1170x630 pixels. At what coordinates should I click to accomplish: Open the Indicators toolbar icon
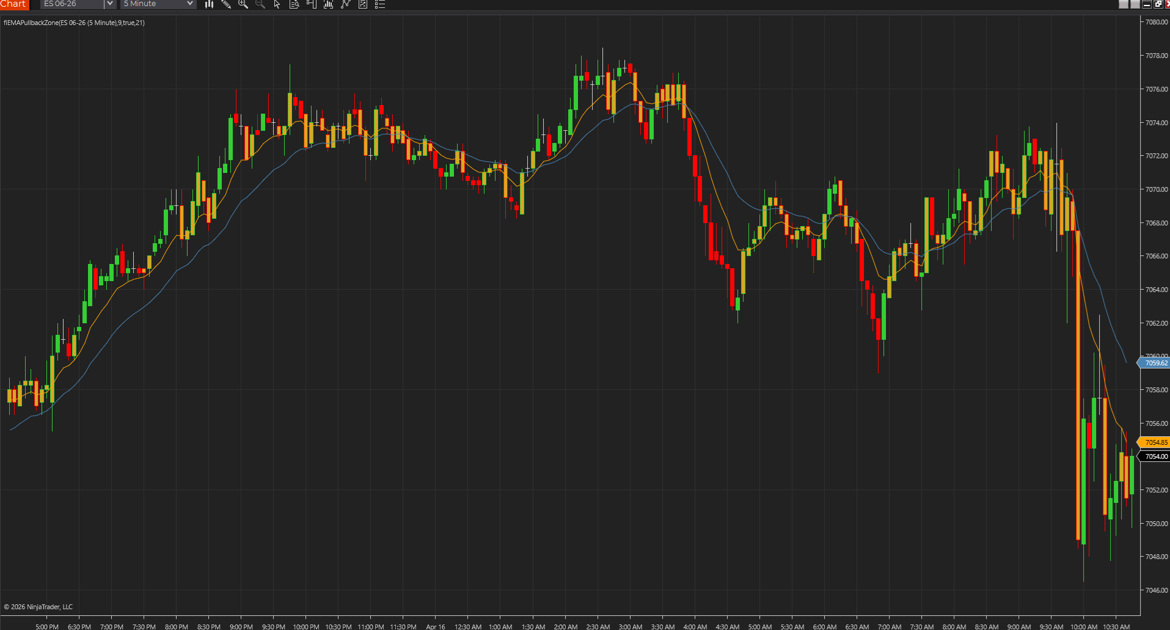tap(328, 4)
